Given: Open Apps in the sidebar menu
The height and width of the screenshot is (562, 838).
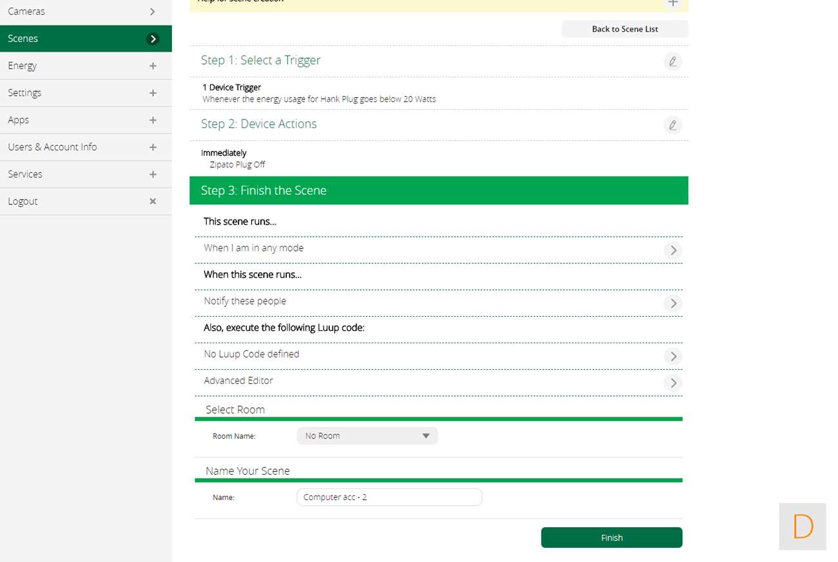Looking at the screenshot, I should 18,120.
